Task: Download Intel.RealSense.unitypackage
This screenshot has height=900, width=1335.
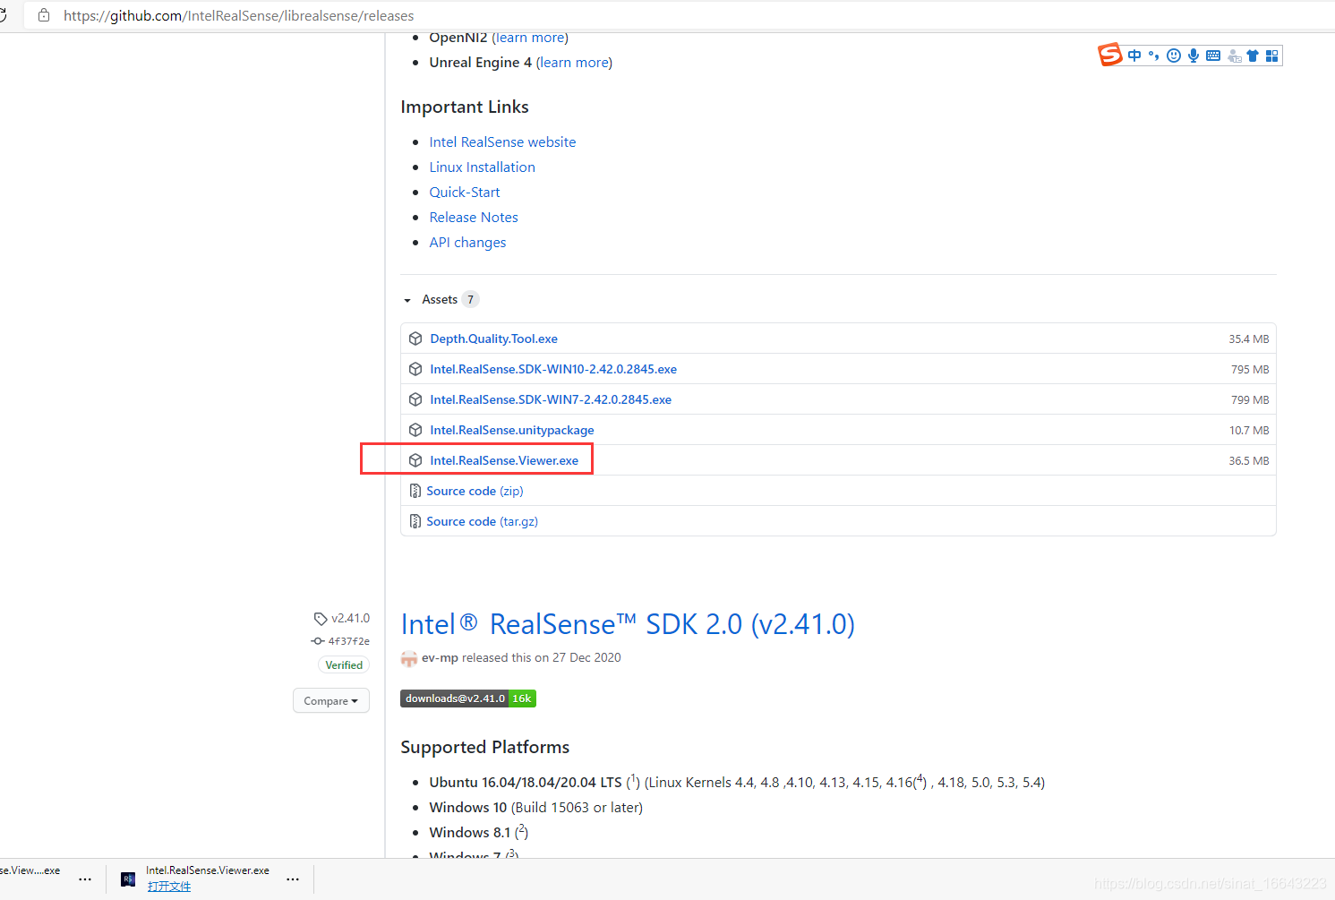Action: coord(512,430)
